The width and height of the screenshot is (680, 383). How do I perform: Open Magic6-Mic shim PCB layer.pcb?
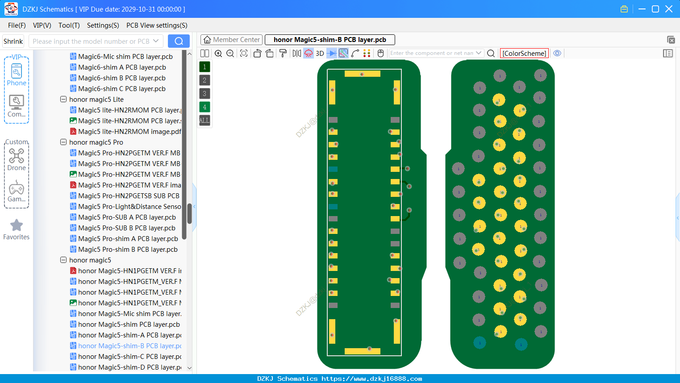click(x=121, y=56)
